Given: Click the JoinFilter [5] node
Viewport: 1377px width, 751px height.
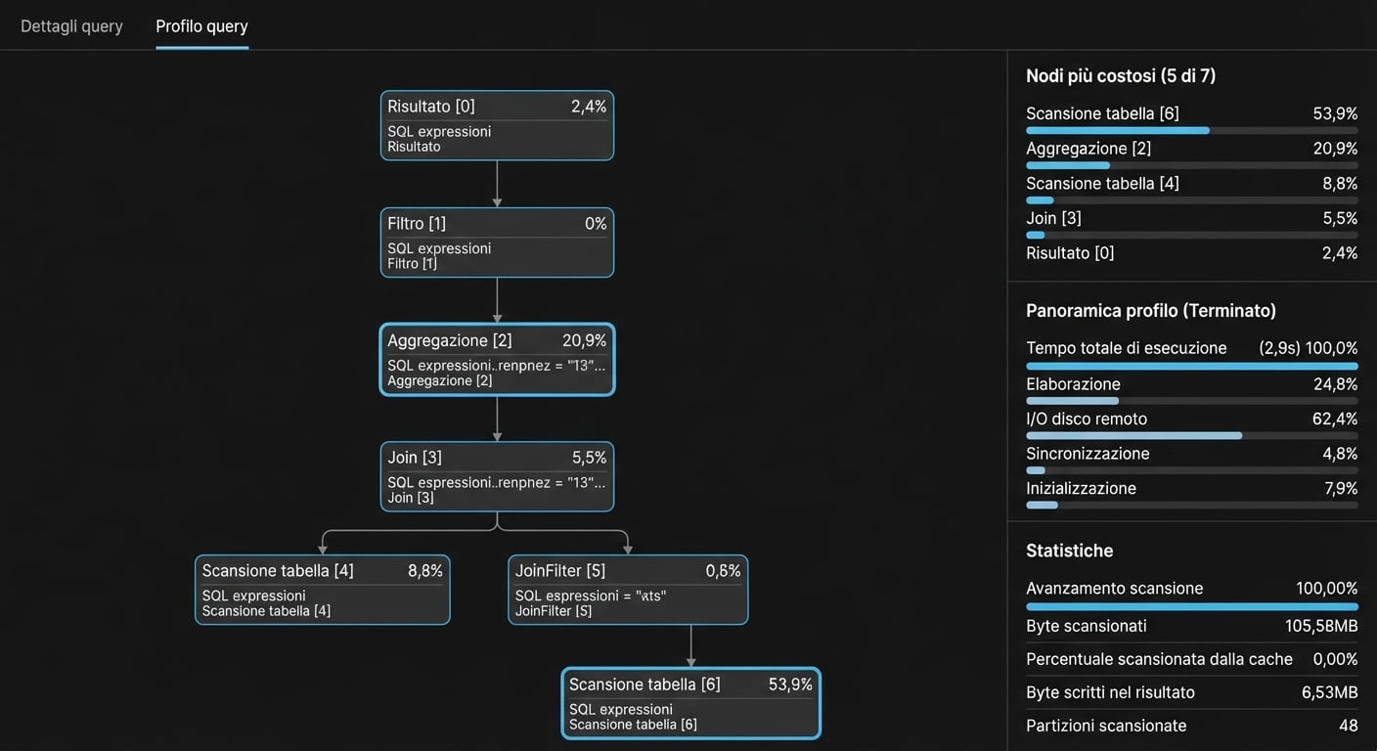Looking at the screenshot, I should (628, 590).
